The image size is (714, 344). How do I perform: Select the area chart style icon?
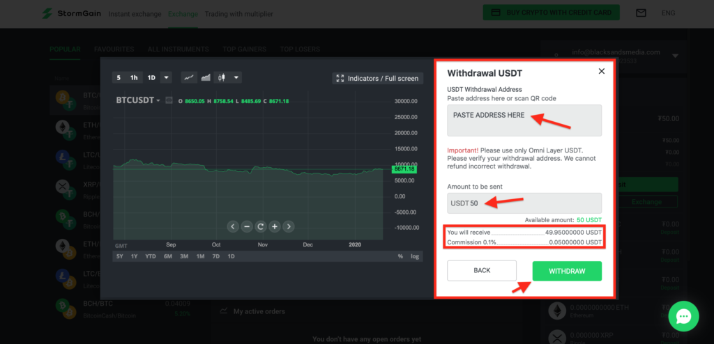point(206,78)
